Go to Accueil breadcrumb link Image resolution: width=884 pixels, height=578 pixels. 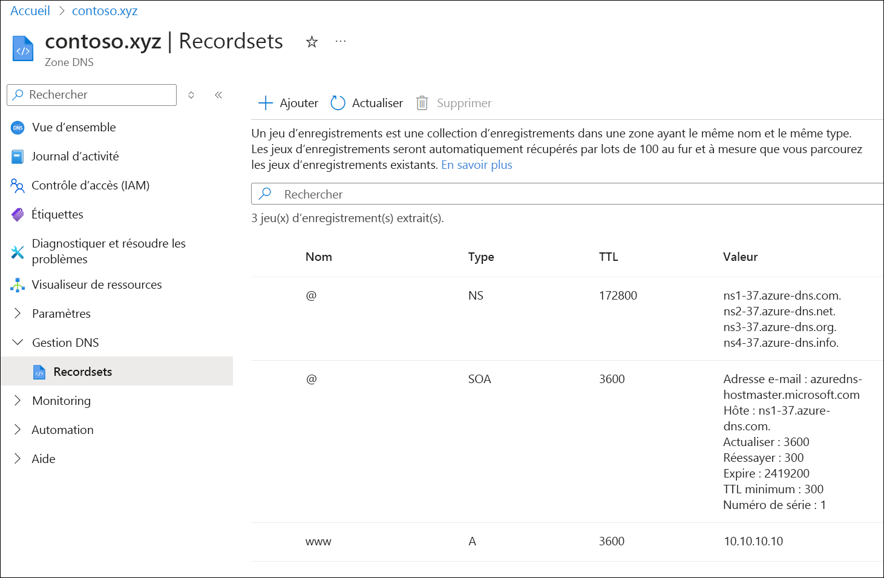point(30,11)
